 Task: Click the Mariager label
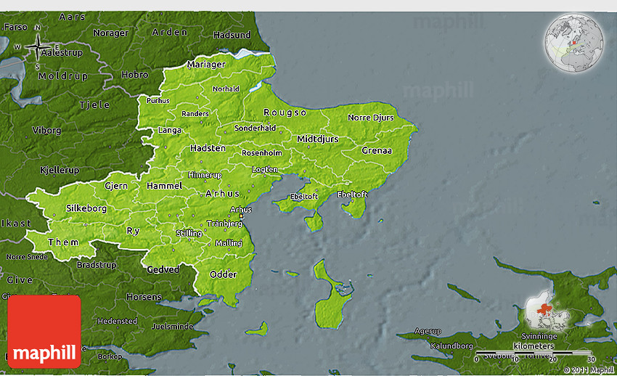pyautogui.click(x=206, y=65)
